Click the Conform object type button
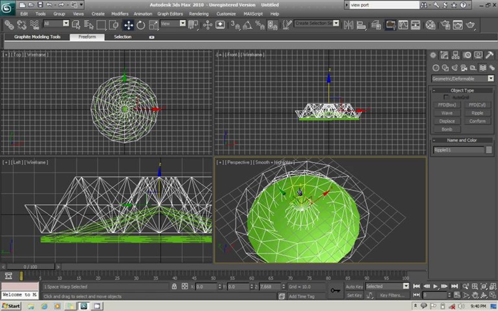The image size is (498, 311). pyautogui.click(x=477, y=121)
